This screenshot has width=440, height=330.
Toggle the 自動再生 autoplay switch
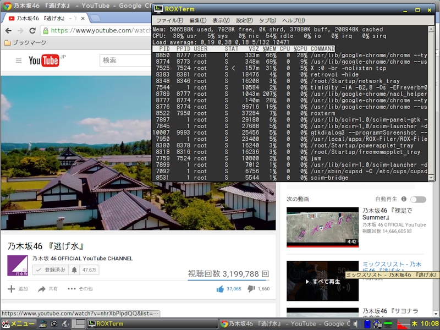(418, 199)
